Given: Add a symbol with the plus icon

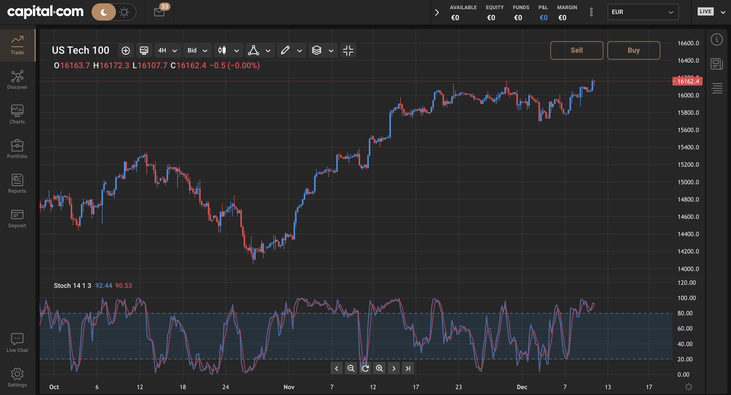Looking at the screenshot, I should tap(126, 51).
